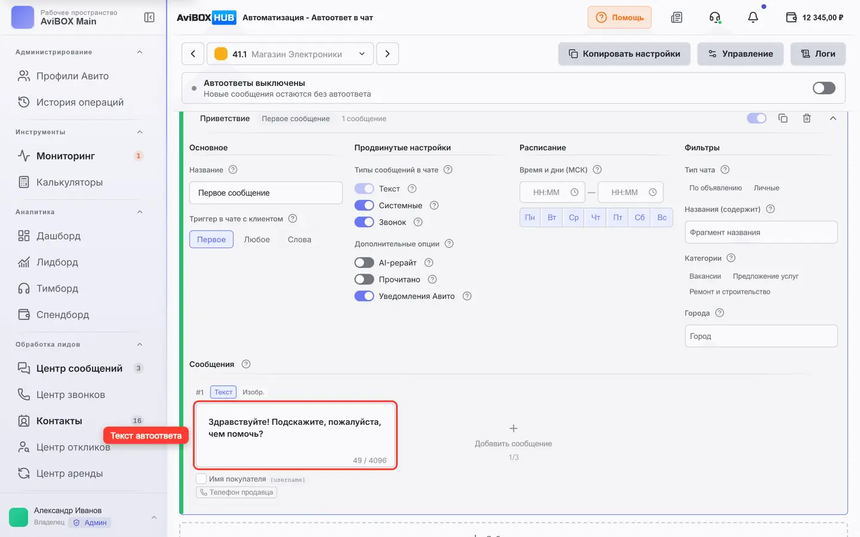The width and height of the screenshot is (860, 537).
Task: Open the headset support icon
Action: click(x=715, y=17)
